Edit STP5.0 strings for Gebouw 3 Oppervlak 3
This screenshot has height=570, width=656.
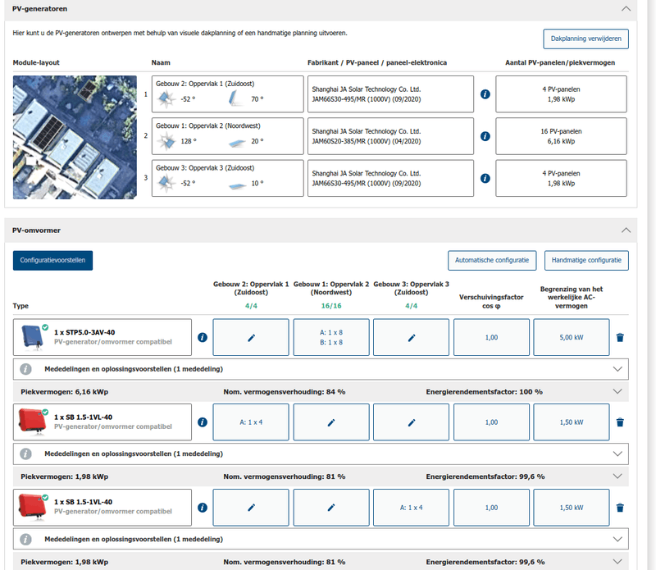pyautogui.click(x=412, y=337)
